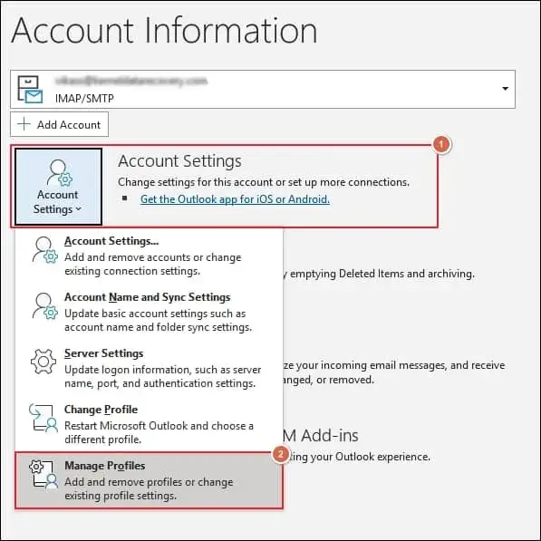This screenshot has width=541, height=541.
Task: Click the Account Information page title
Action: tap(164, 31)
